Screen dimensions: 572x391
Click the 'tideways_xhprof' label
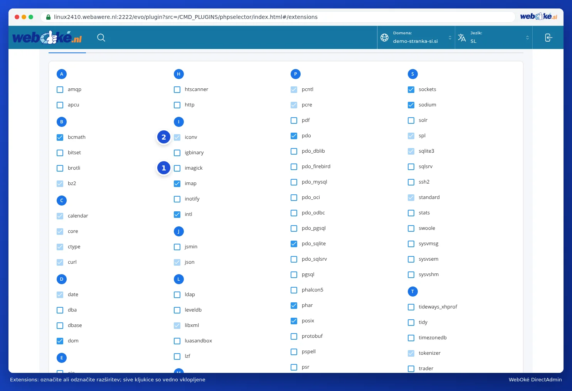(x=438, y=307)
